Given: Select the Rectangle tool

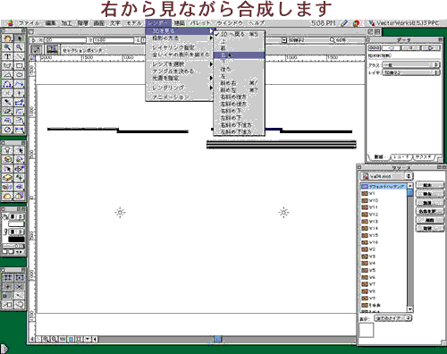Looking at the screenshot, I should pos(19,65).
